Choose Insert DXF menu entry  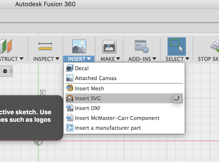point(124,108)
